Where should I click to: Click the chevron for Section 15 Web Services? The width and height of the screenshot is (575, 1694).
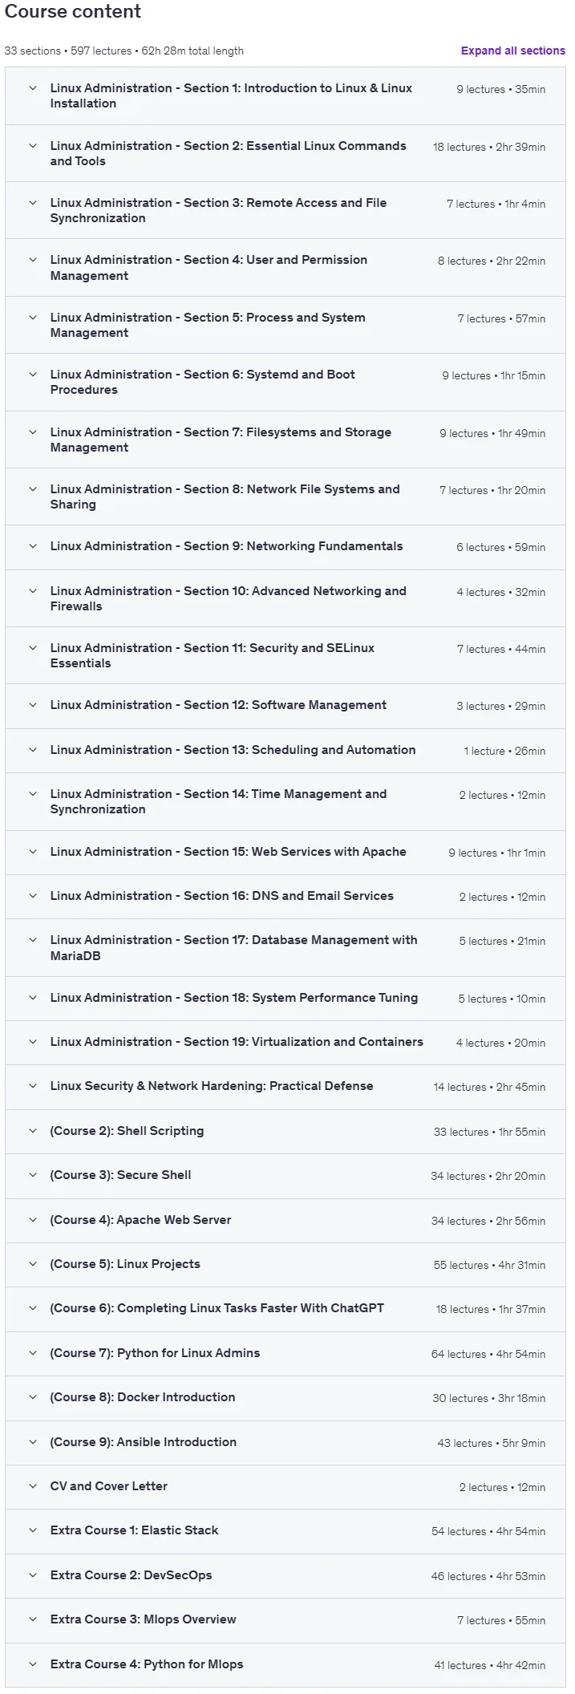pyautogui.click(x=33, y=853)
